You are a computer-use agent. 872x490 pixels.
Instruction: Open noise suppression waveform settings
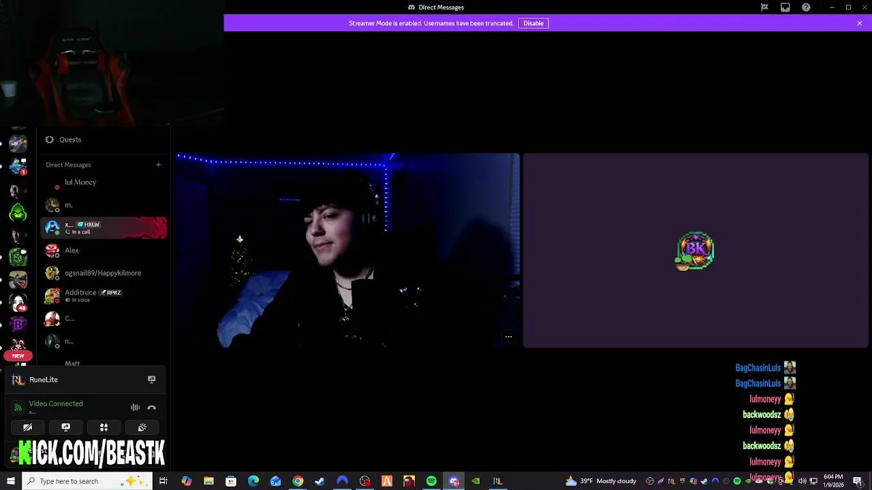[x=135, y=408]
